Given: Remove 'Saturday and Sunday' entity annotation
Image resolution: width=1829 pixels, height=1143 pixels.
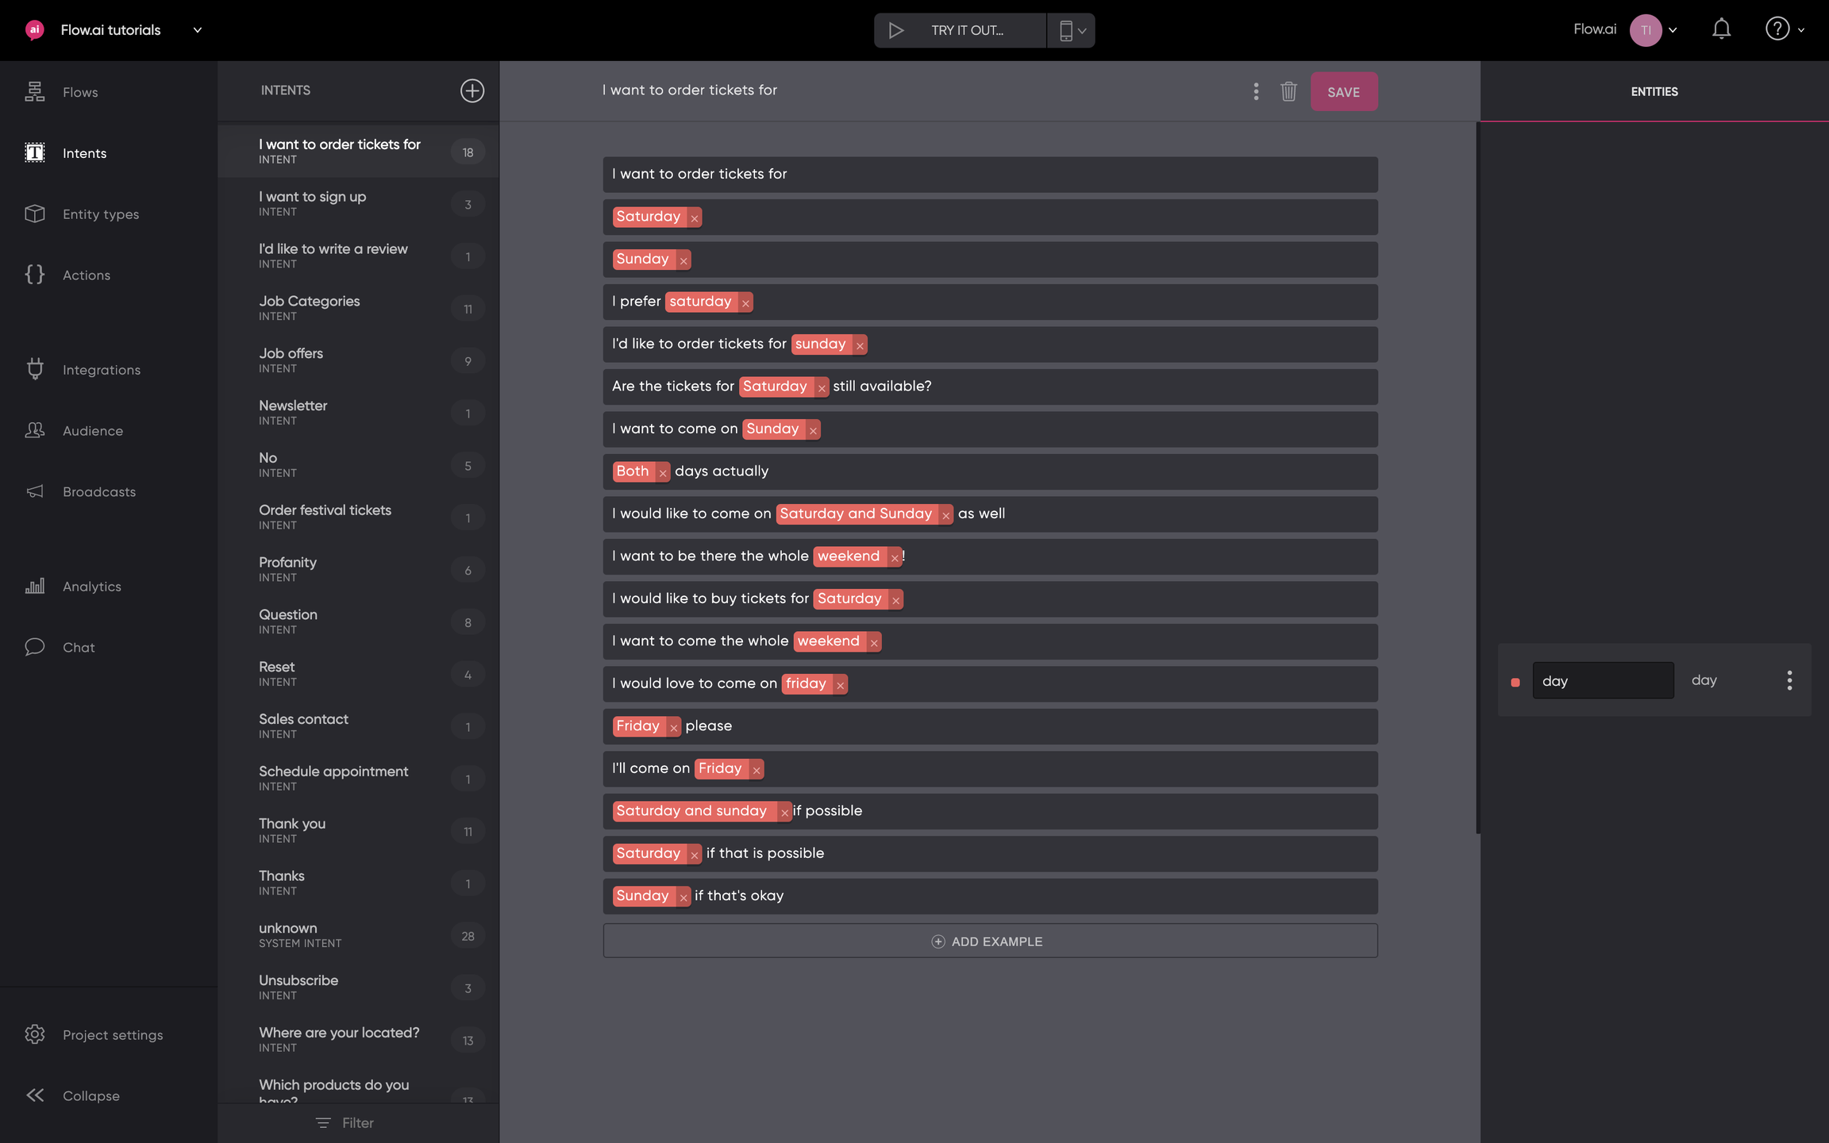Looking at the screenshot, I should pyautogui.click(x=945, y=515).
